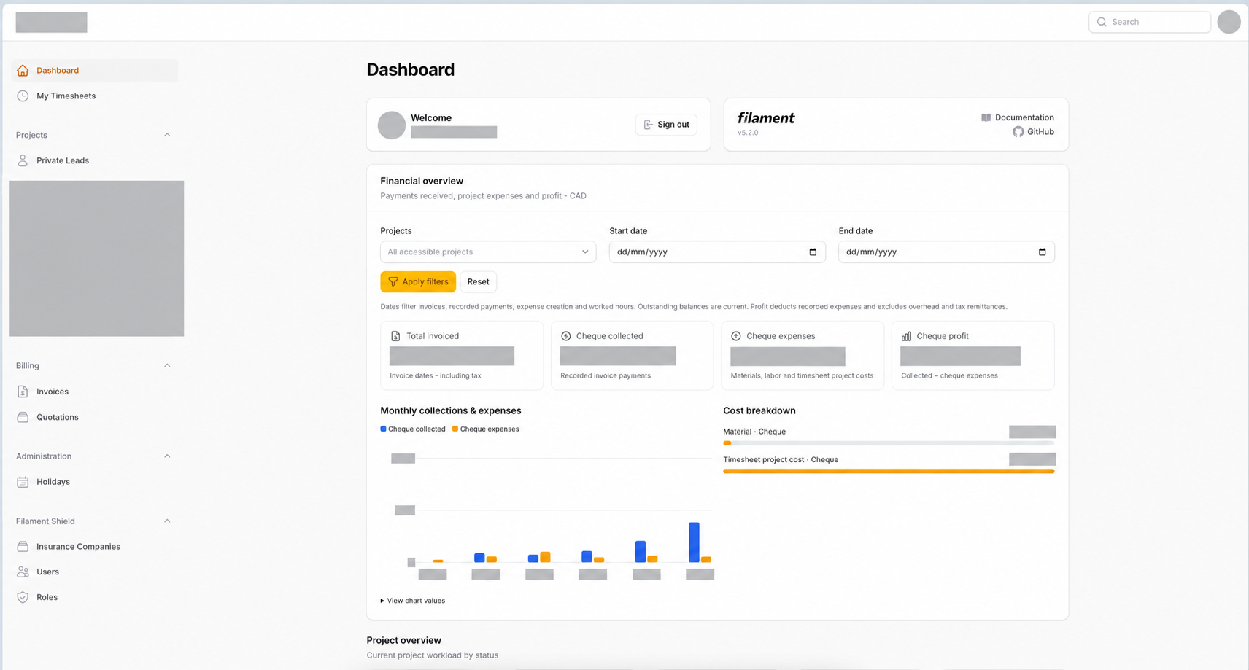Click the Search input field
The image size is (1249, 670).
(x=1150, y=22)
